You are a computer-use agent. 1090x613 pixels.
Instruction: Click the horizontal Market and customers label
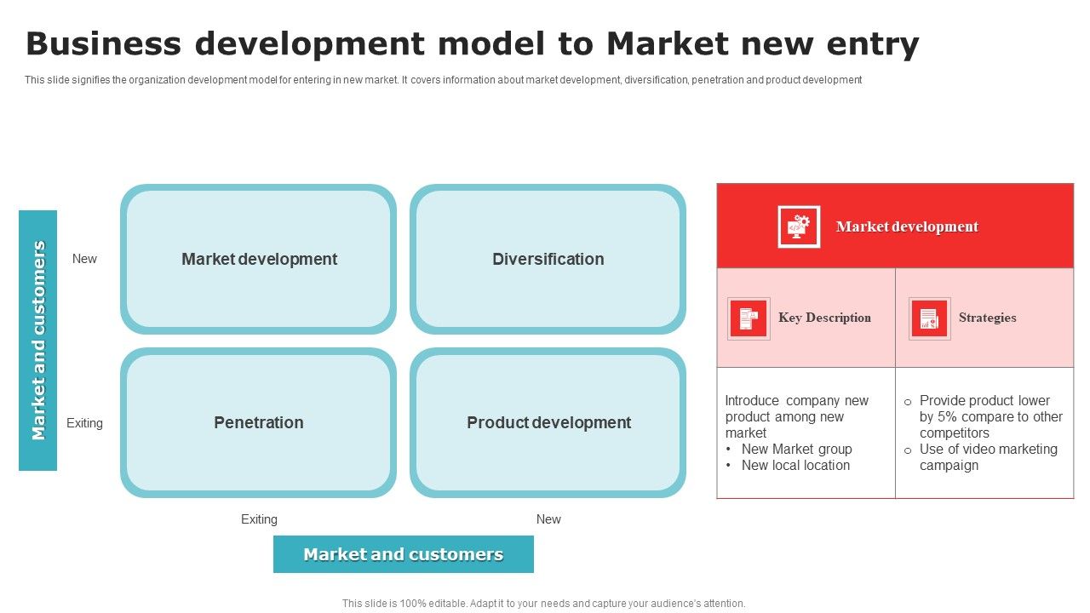coord(404,554)
